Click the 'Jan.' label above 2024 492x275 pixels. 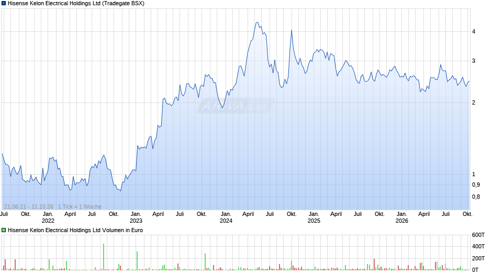pos(226,214)
